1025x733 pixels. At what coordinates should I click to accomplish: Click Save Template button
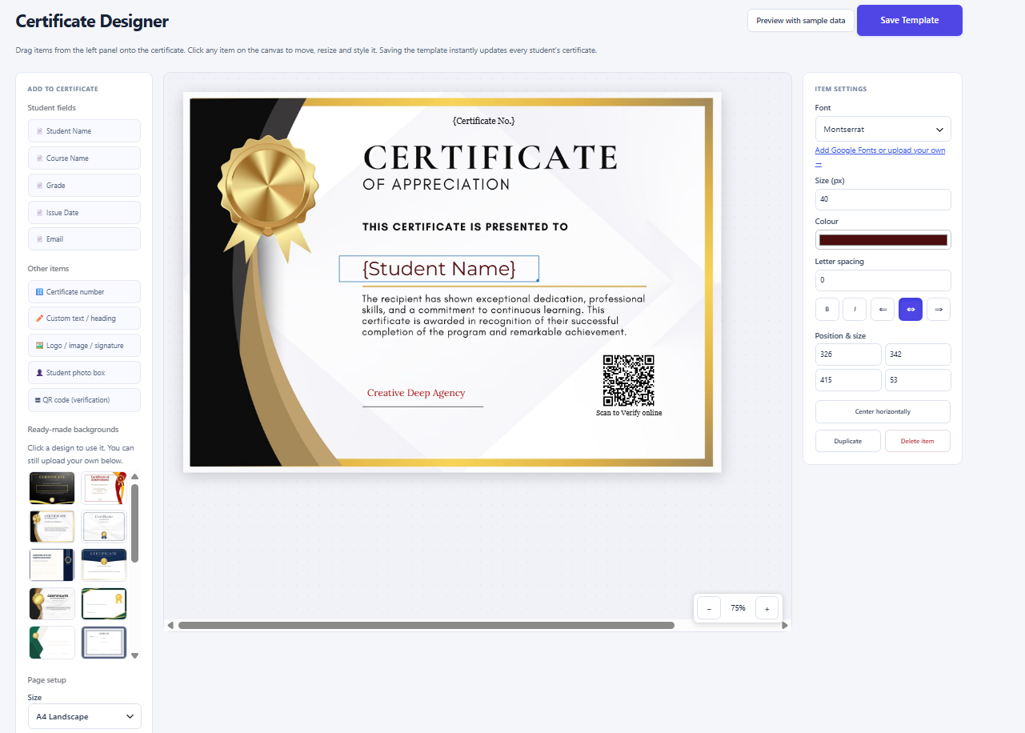[909, 20]
